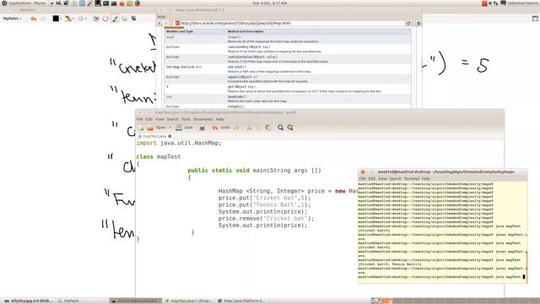Click the gedit find magnifier icon
Viewport: 540px width, 304px height.
coord(281,128)
